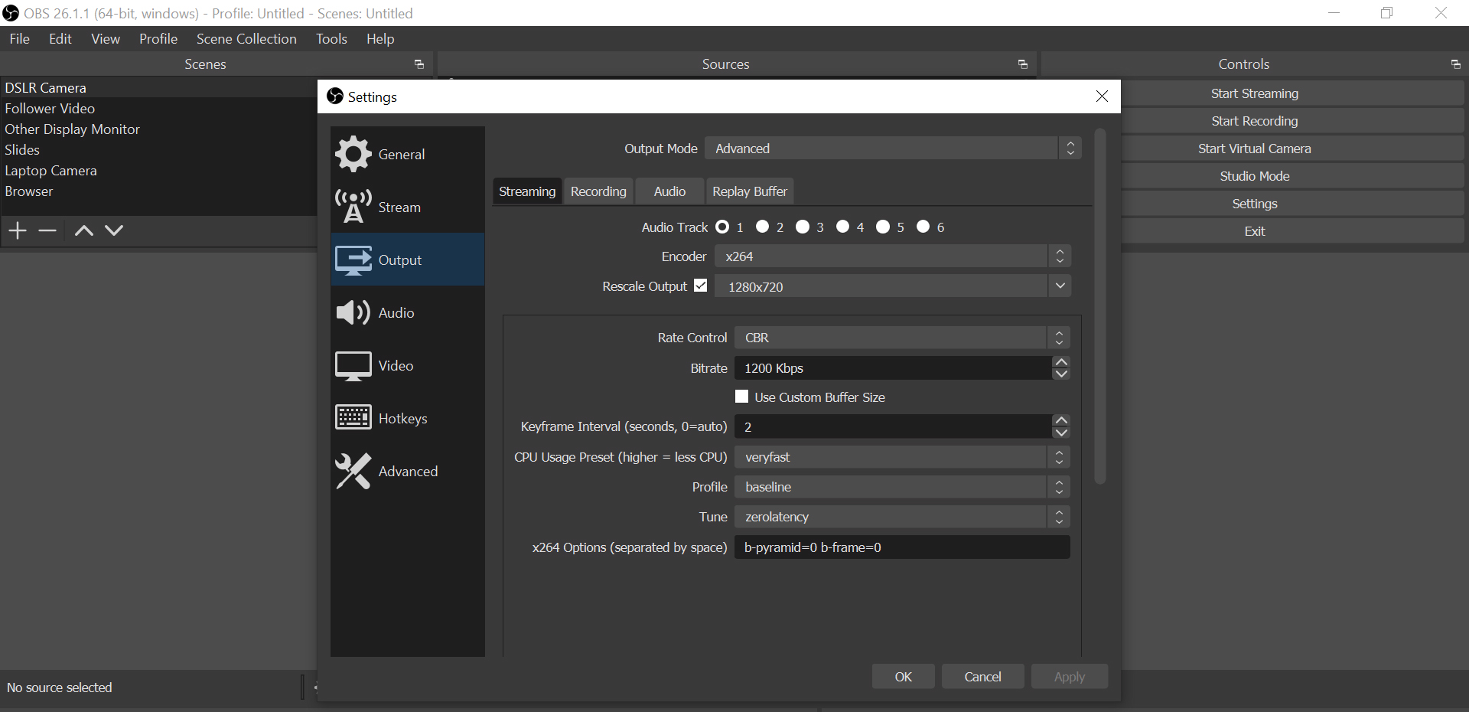The height and width of the screenshot is (712, 1469).
Task: Decrease the Keyframe Interval value
Action: click(1060, 433)
